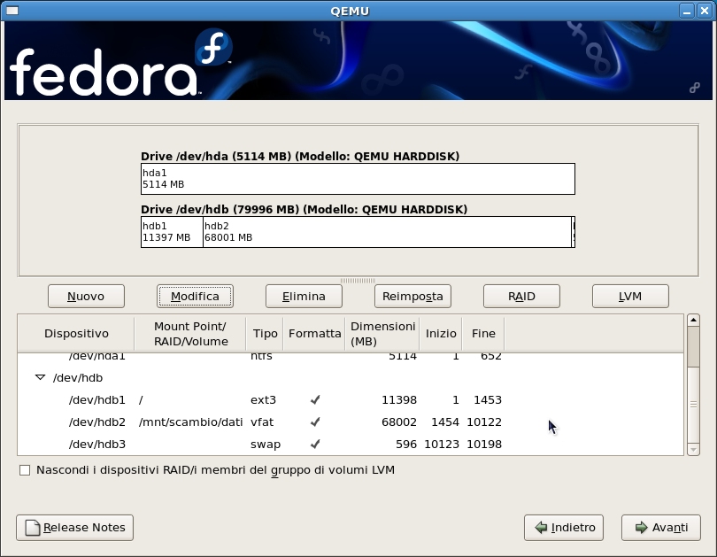Click the '/mnt/scambio/dati' mount point cell
This screenshot has width=717, height=557.
tap(190, 422)
